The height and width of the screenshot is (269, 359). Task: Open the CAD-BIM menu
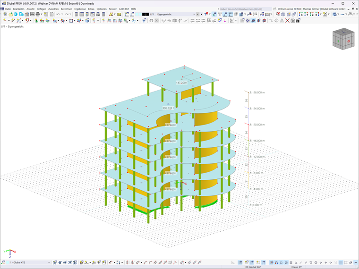pyautogui.click(x=124, y=9)
